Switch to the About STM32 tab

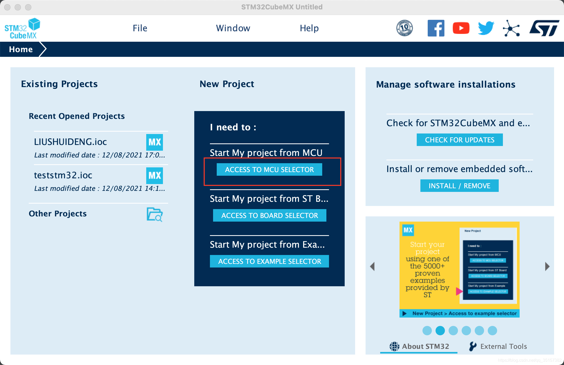click(419, 346)
